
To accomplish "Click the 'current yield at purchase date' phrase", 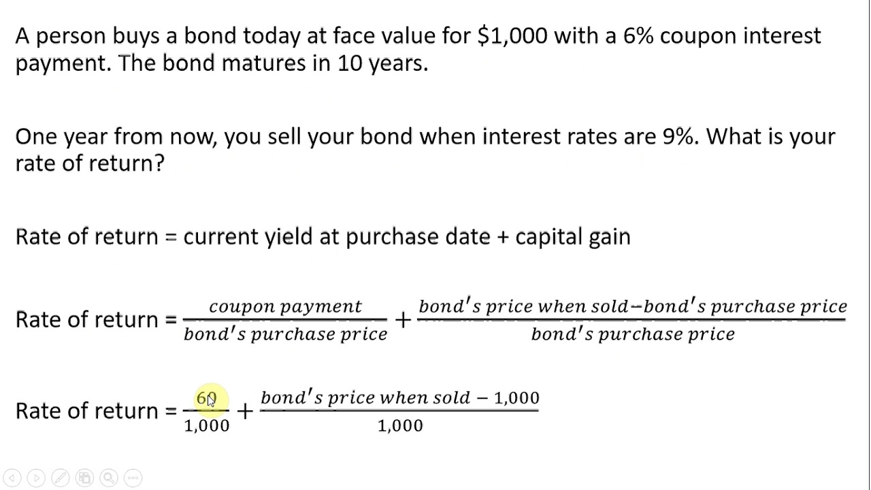I will [337, 237].
